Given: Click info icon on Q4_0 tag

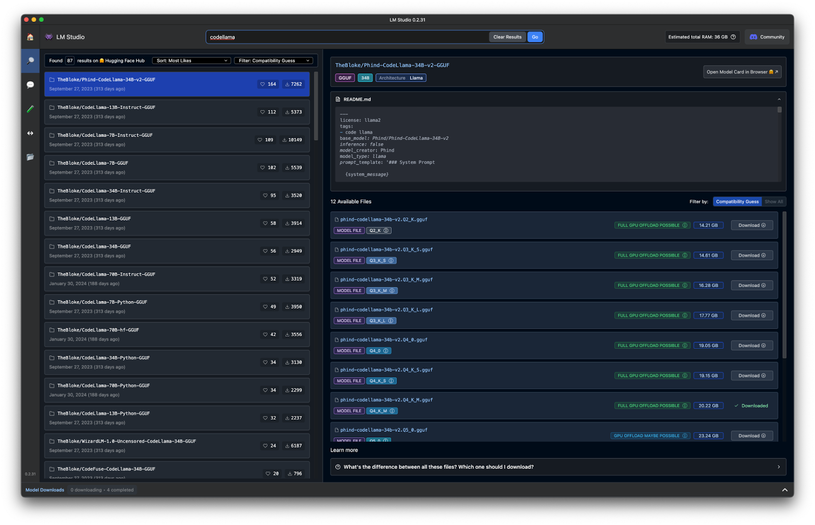Looking at the screenshot, I should point(386,351).
